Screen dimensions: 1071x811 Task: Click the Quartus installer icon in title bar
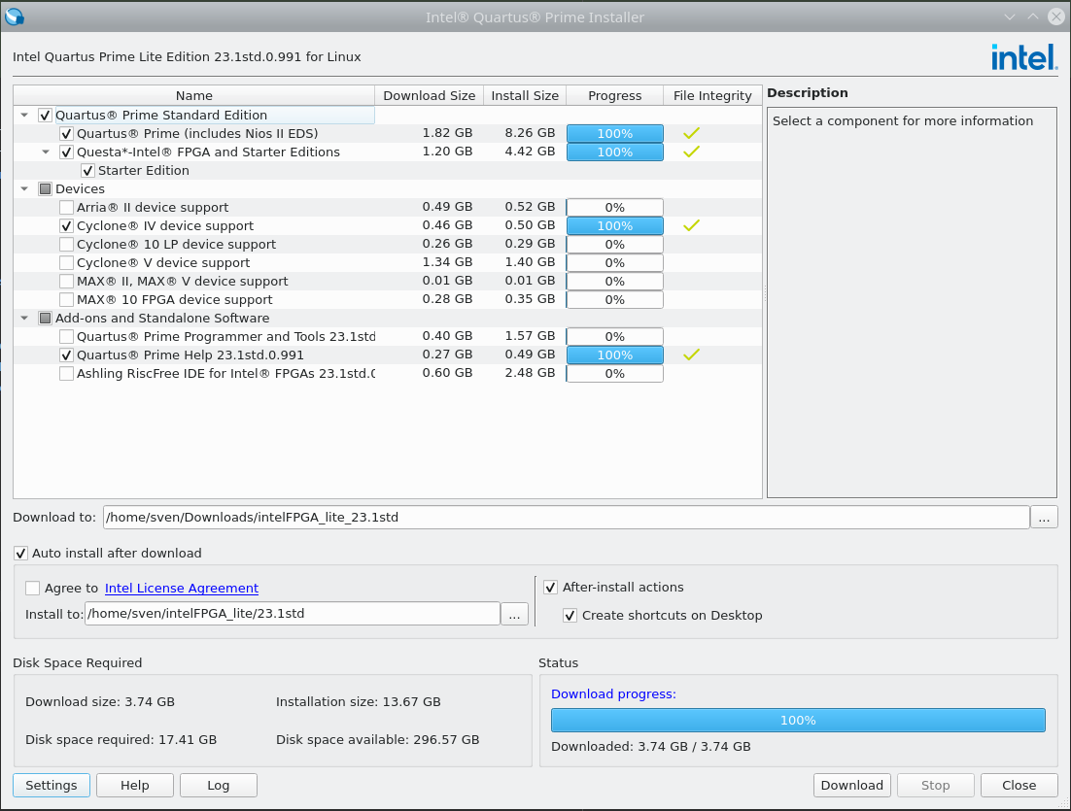[14, 17]
